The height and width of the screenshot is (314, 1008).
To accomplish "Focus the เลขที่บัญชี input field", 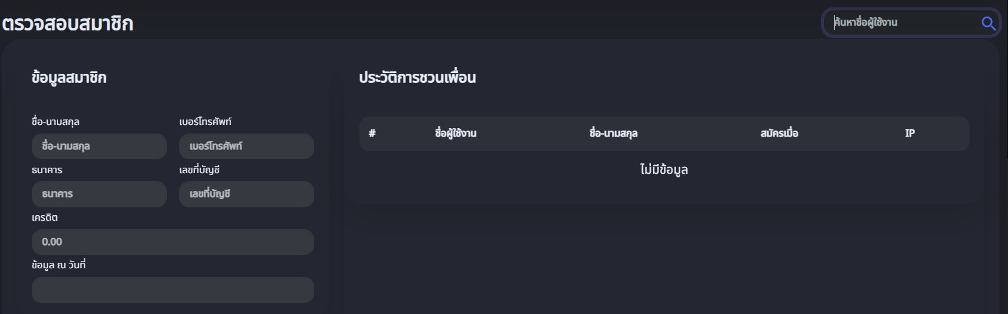I will [x=246, y=194].
